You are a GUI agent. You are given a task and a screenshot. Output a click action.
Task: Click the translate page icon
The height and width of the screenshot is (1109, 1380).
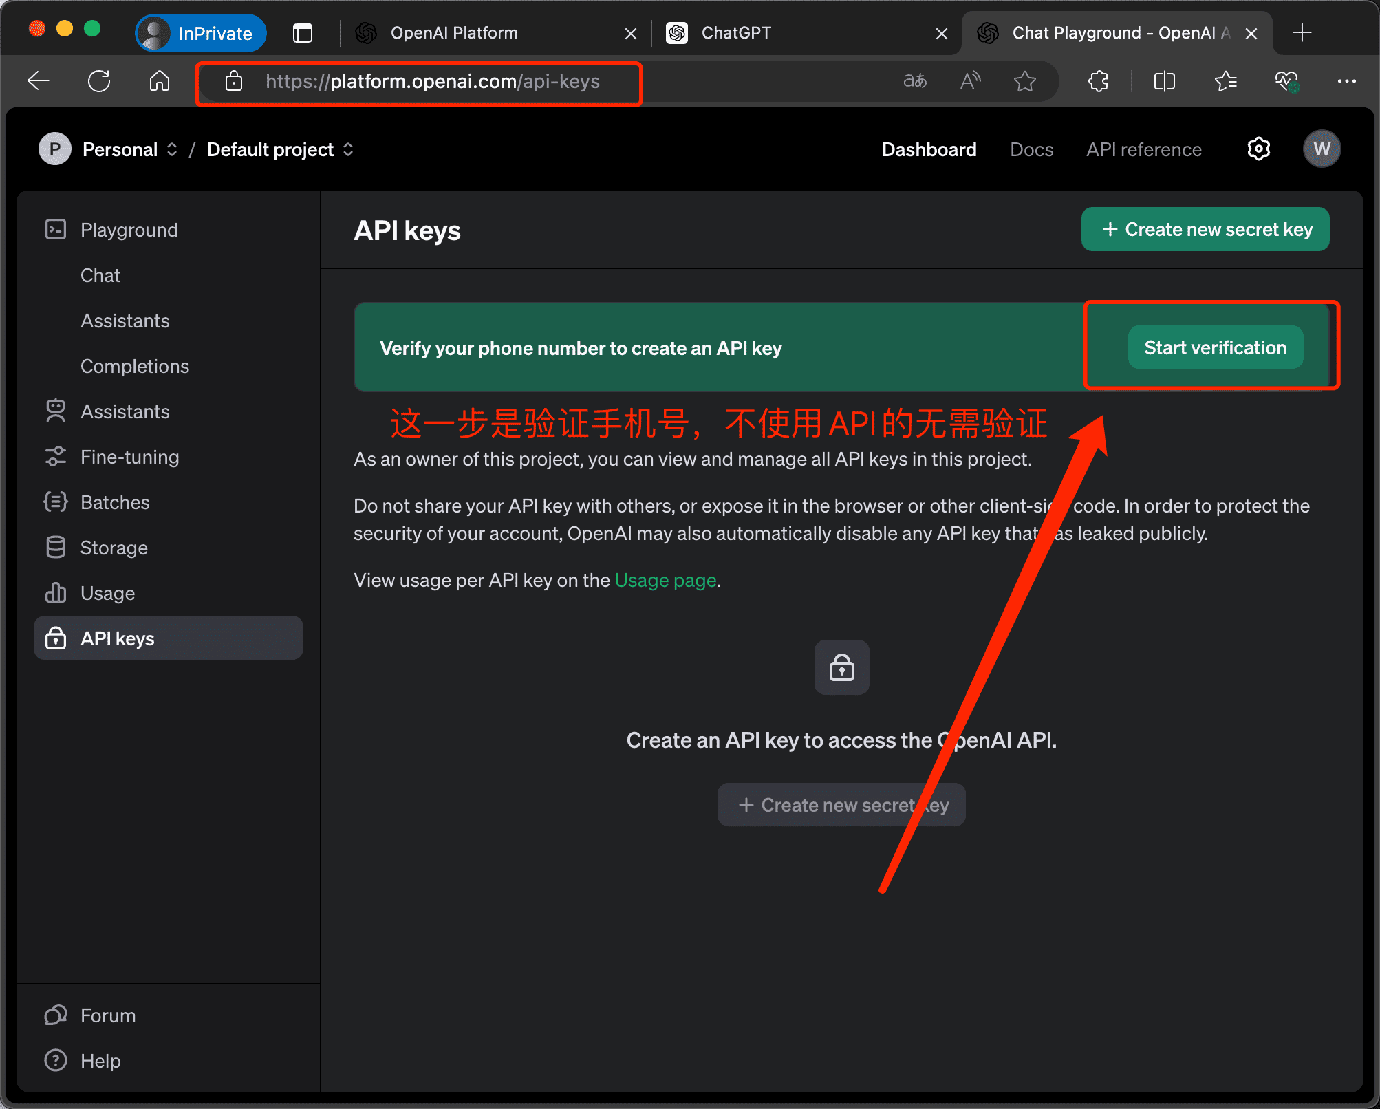tap(914, 81)
